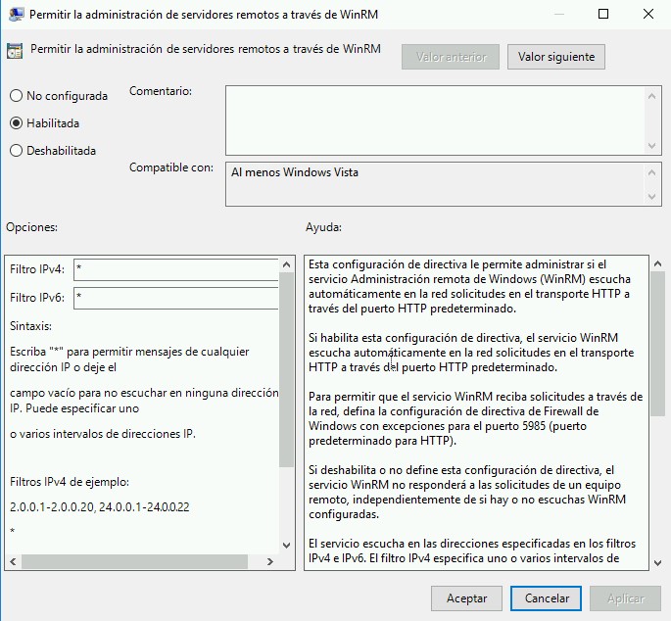Click the Opciones horizontal scrollbar thumb
This screenshot has height=621, width=671.
coord(134,561)
